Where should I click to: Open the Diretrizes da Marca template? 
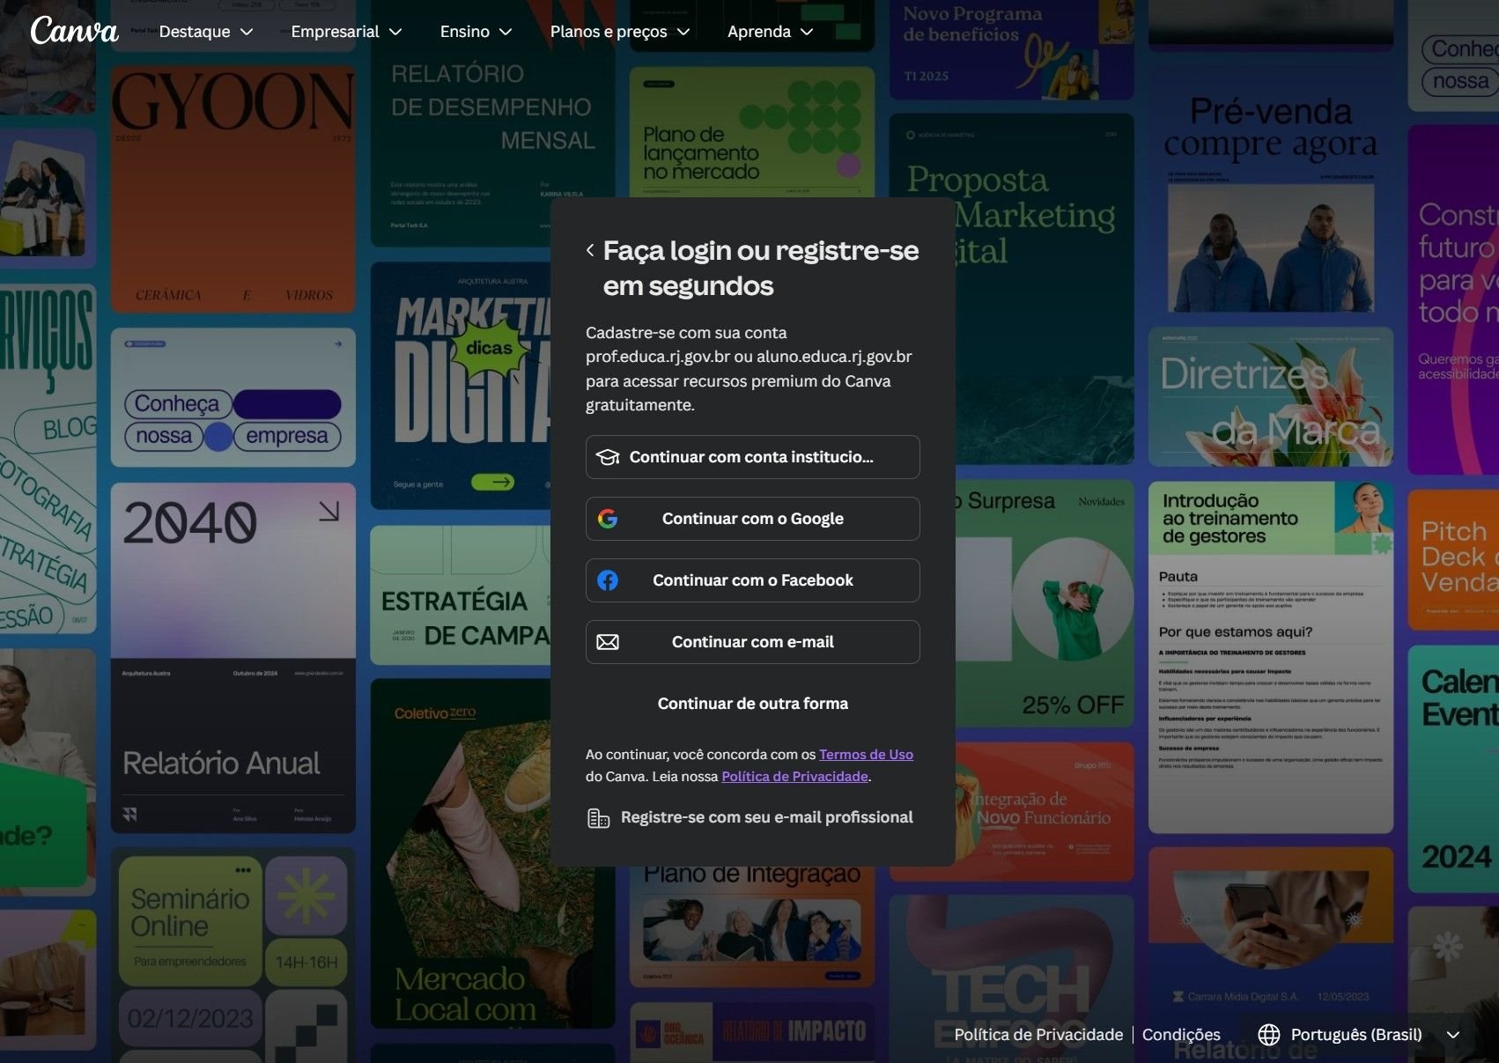coord(1271,397)
